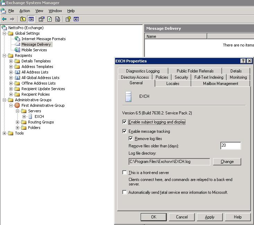This screenshot has width=254, height=225.
Task: Click the Global Settings folder icon
Action: pos(10,33)
